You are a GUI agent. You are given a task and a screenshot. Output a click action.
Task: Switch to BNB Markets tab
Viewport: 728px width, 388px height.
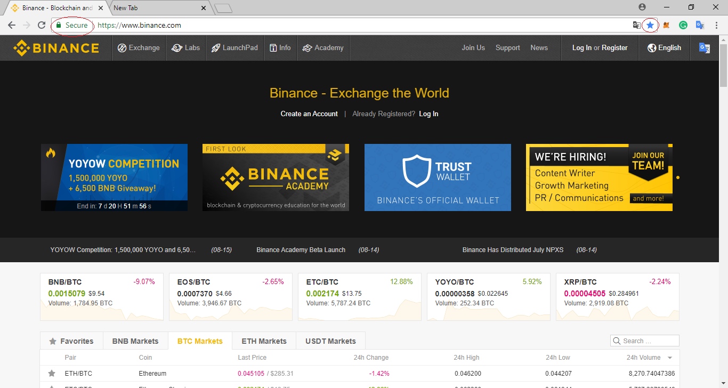[135, 341]
